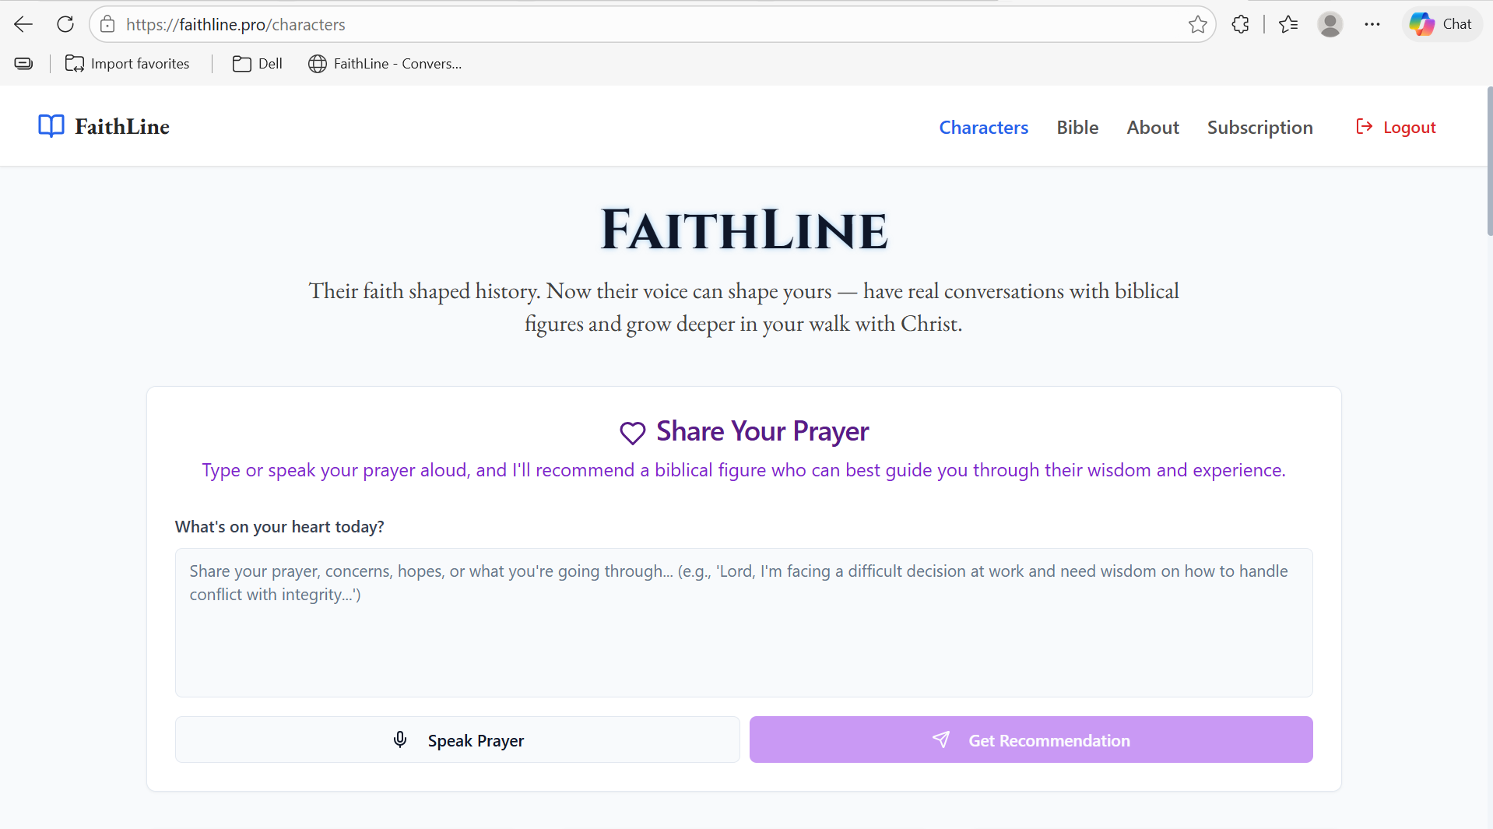
Task: Switch to the Bible section
Action: pos(1077,127)
